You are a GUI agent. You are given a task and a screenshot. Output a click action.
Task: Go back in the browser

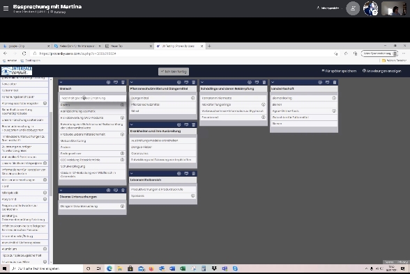tap(6, 54)
